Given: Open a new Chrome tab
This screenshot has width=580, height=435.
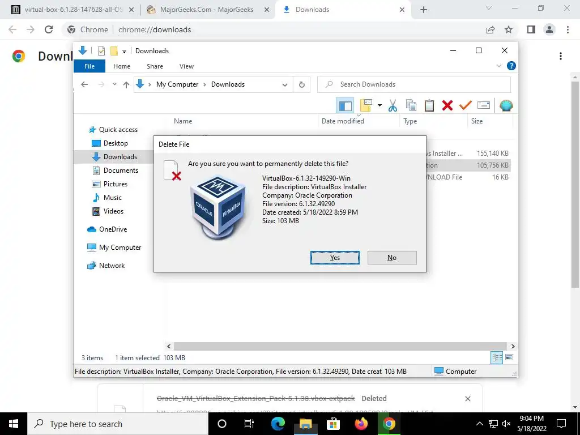Looking at the screenshot, I should 424,10.
